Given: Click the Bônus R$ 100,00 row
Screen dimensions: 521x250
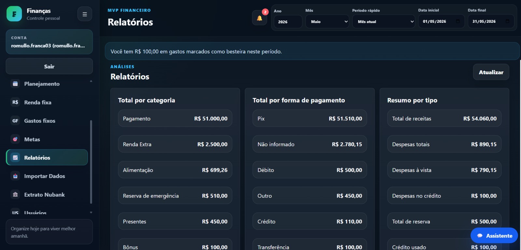Looking at the screenshot, I should coord(175,244).
